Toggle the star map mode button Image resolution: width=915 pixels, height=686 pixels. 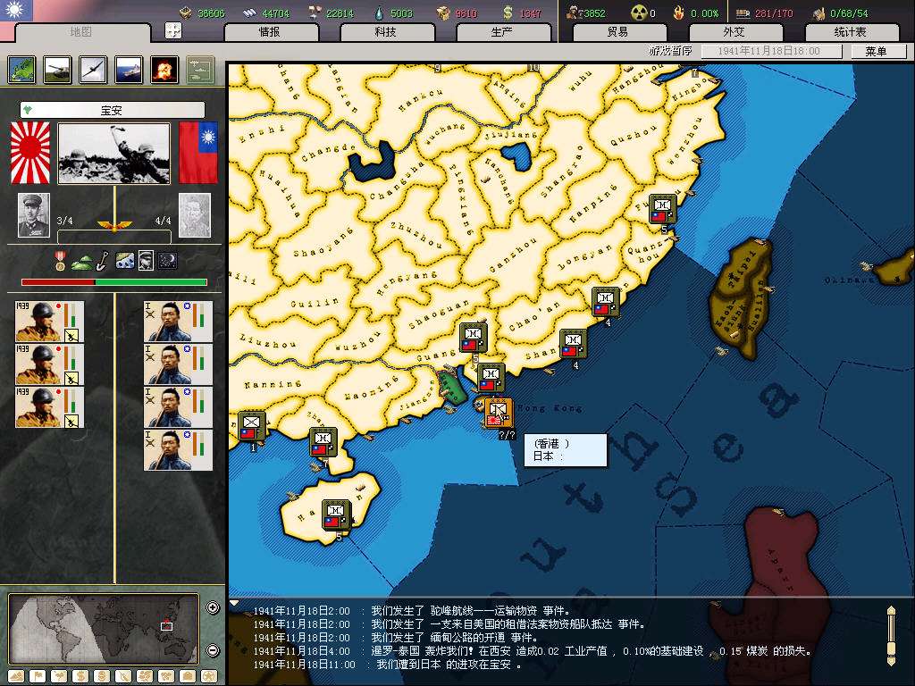pos(209,677)
